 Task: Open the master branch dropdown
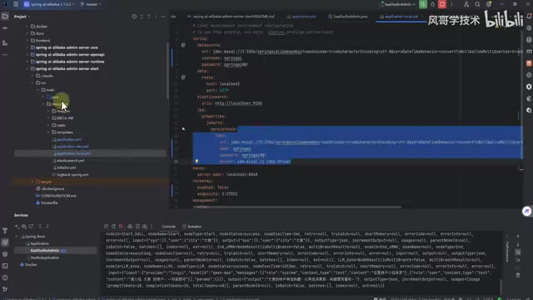point(91,4)
